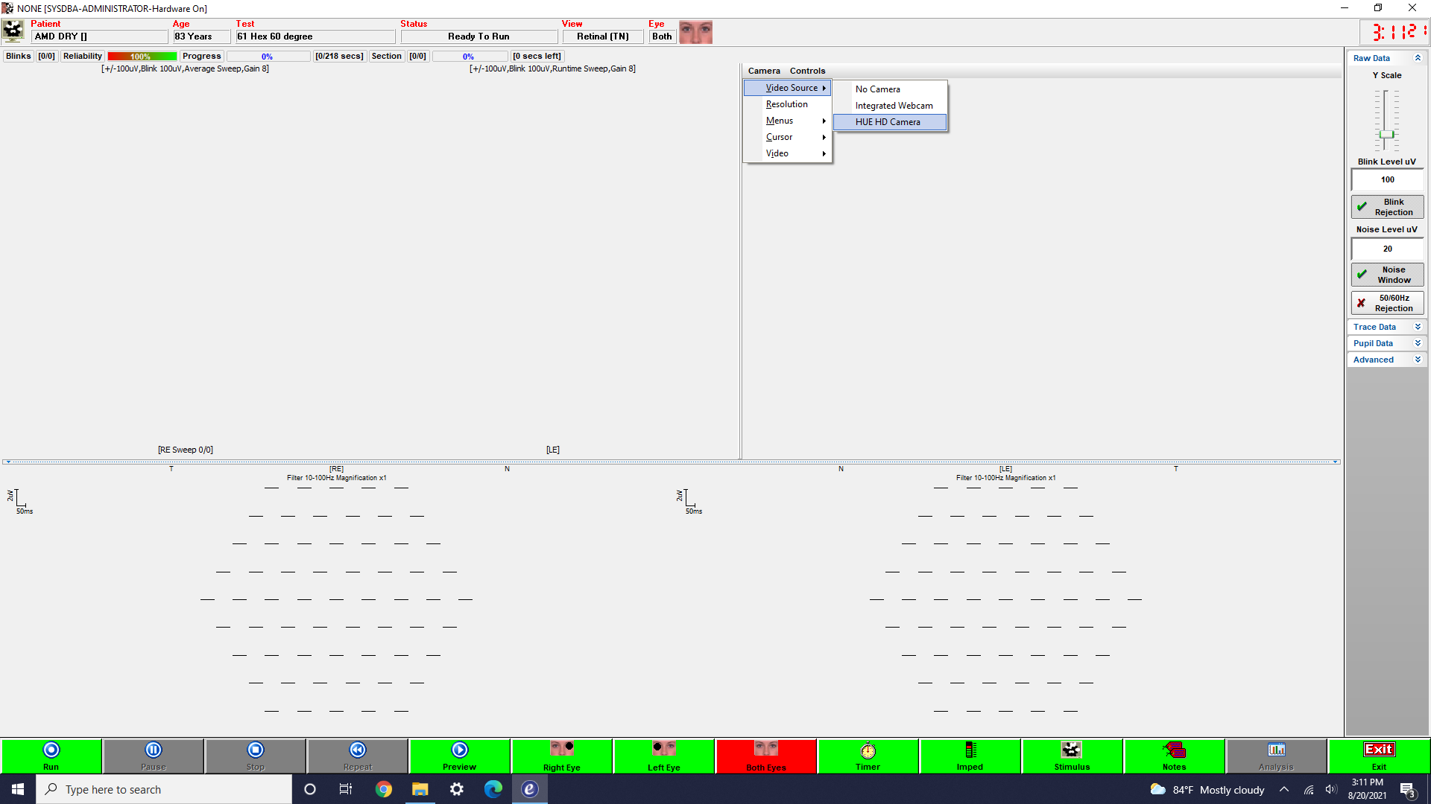The width and height of the screenshot is (1431, 804).
Task: Toggle the Noise Window option
Action: coord(1387,275)
